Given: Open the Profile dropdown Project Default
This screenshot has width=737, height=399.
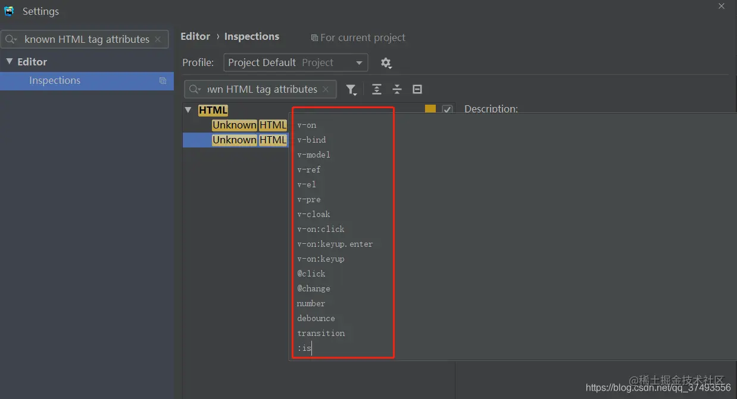Looking at the screenshot, I should coord(296,62).
